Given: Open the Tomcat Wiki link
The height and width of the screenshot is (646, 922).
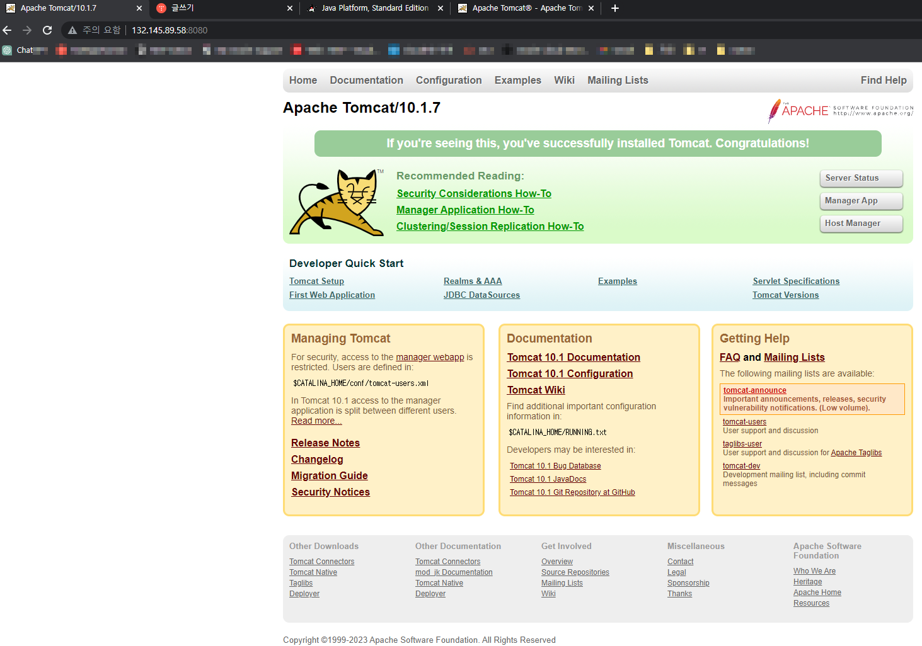Looking at the screenshot, I should [536, 390].
